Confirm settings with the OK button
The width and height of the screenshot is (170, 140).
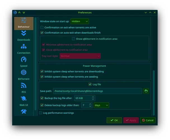coord(114,120)
